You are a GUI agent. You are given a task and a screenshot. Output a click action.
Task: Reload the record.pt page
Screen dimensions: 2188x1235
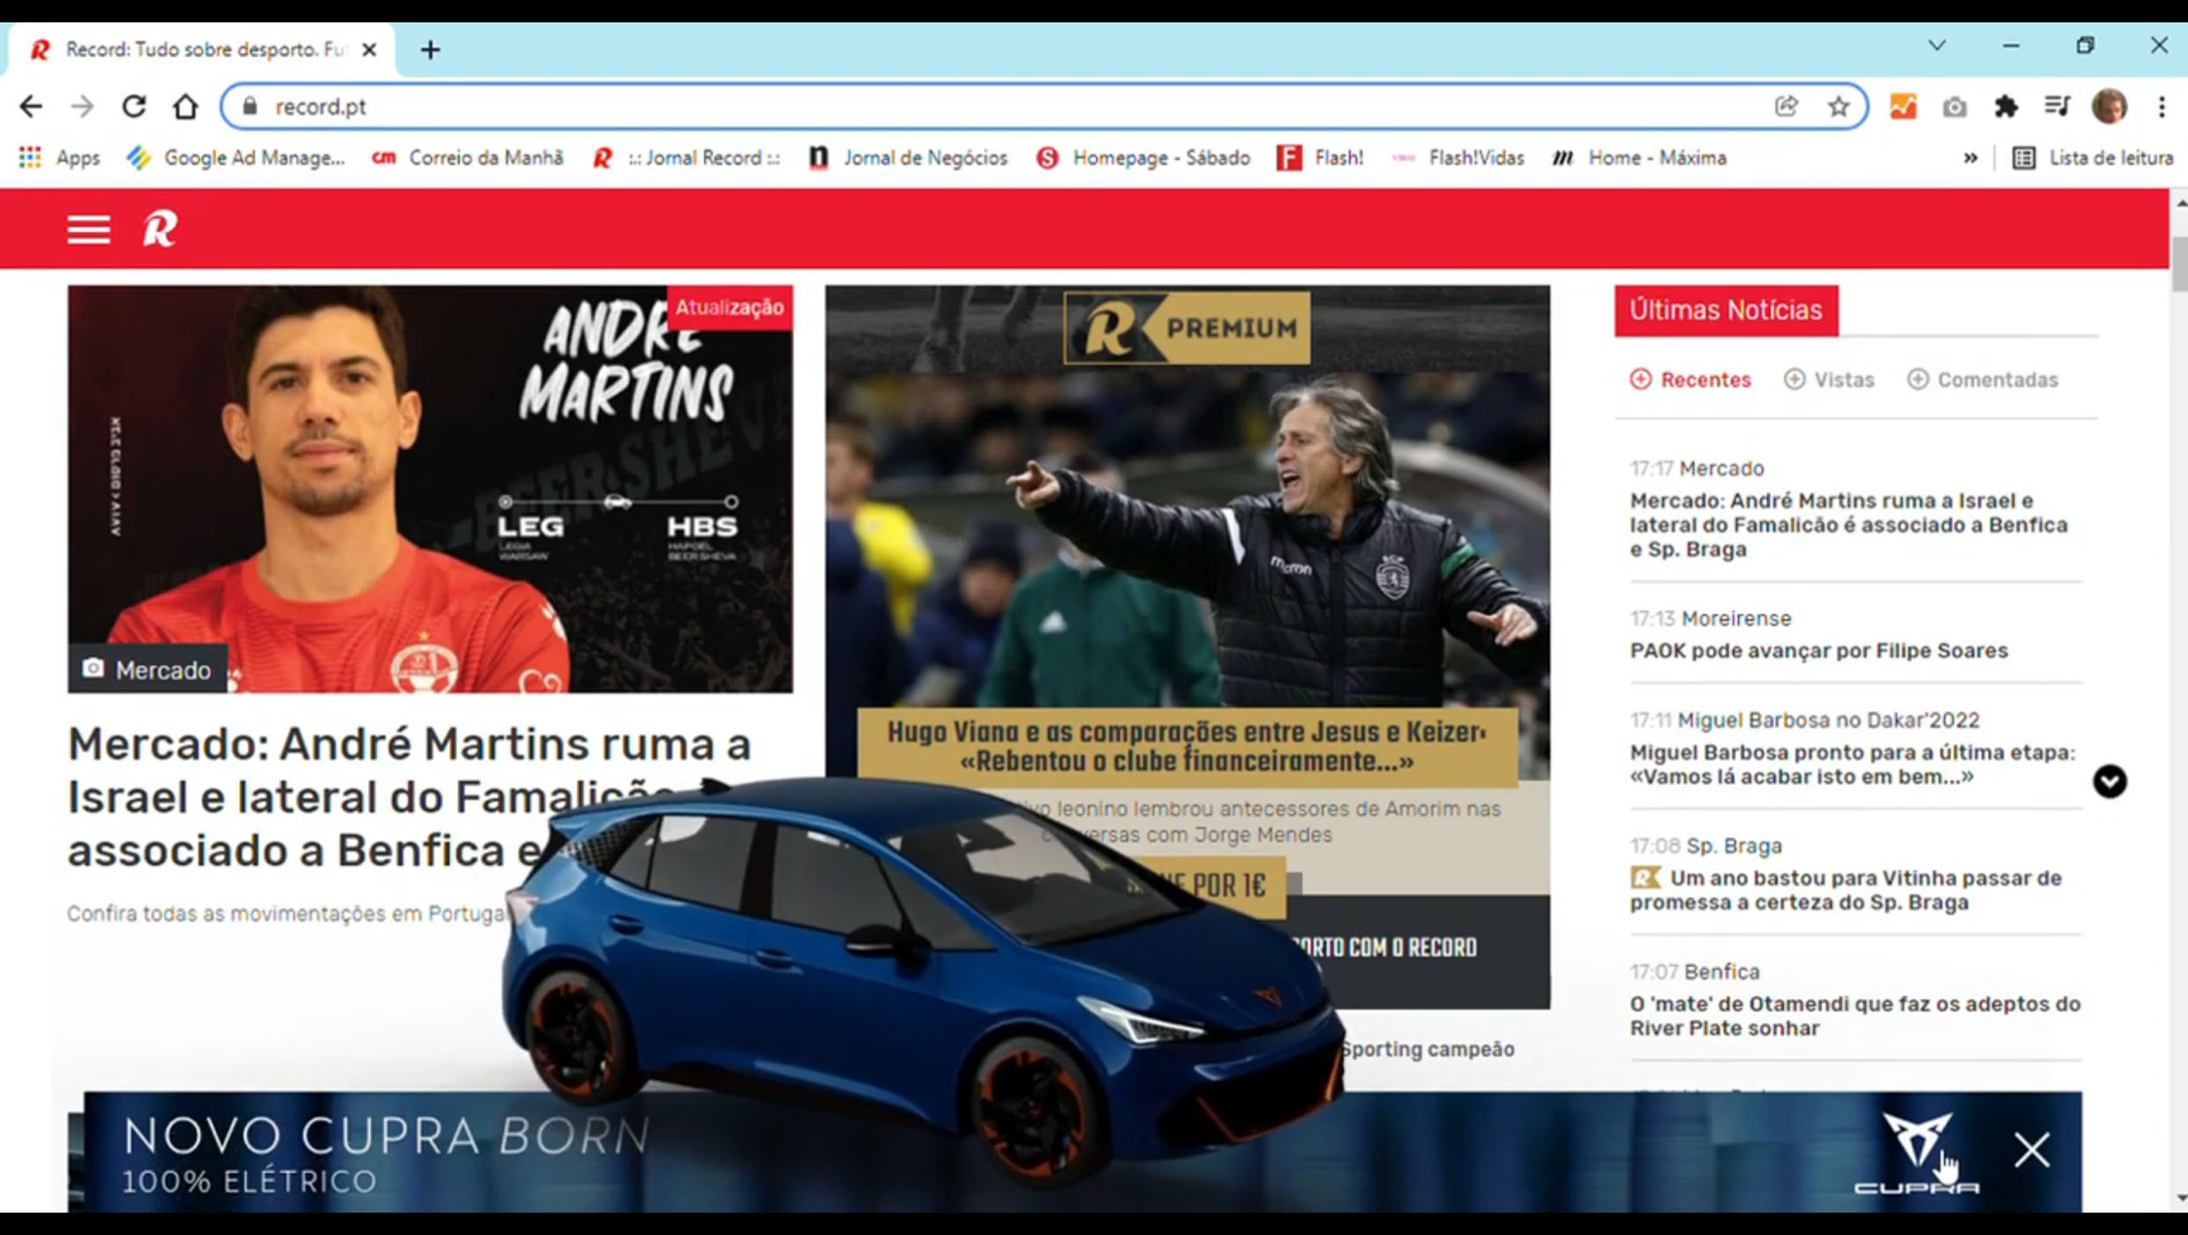(x=134, y=107)
